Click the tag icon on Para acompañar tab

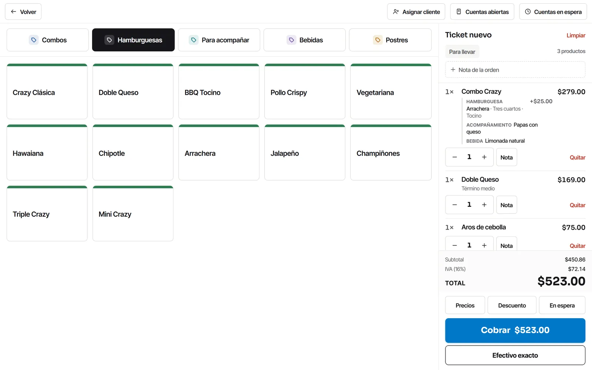[194, 40]
